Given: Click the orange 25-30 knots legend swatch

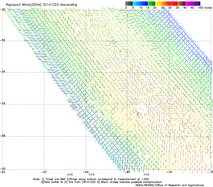Looking at the screenshot, I should pyautogui.click(x=166, y=3).
